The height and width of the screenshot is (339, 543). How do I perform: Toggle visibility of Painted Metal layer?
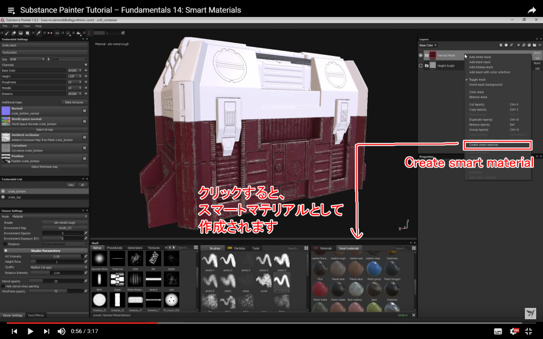(x=421, y=55)
